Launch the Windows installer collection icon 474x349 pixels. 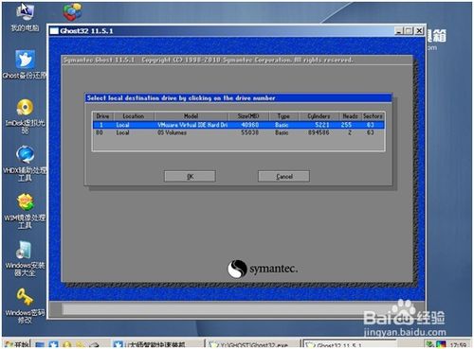pyautogui.click(x=25, y=258)
